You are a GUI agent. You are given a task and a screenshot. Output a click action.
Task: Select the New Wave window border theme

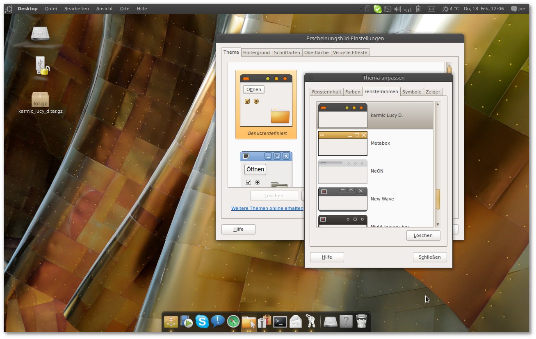pos(375,199)
